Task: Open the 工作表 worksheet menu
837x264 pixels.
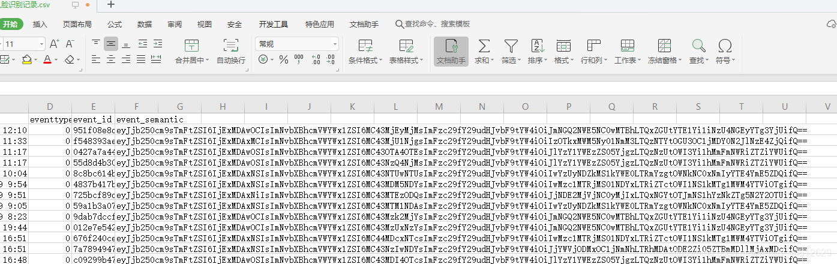Action: (628, 51)
